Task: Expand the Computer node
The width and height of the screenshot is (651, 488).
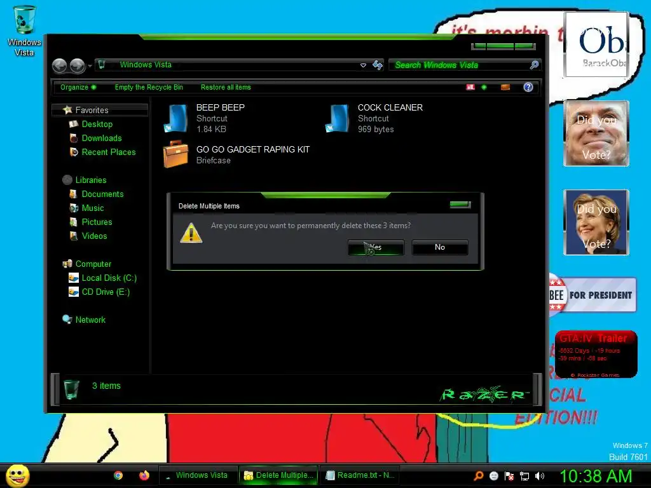Action: pyautogui.click(x=93, y=264)
